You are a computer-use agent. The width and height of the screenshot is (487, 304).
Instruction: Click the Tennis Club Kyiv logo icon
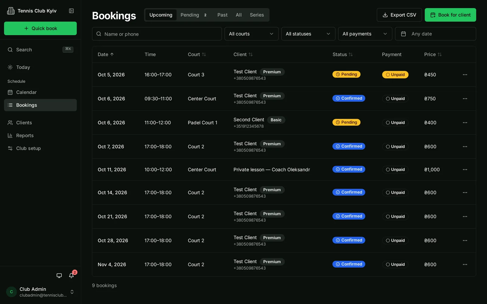(x=11, y=11)
